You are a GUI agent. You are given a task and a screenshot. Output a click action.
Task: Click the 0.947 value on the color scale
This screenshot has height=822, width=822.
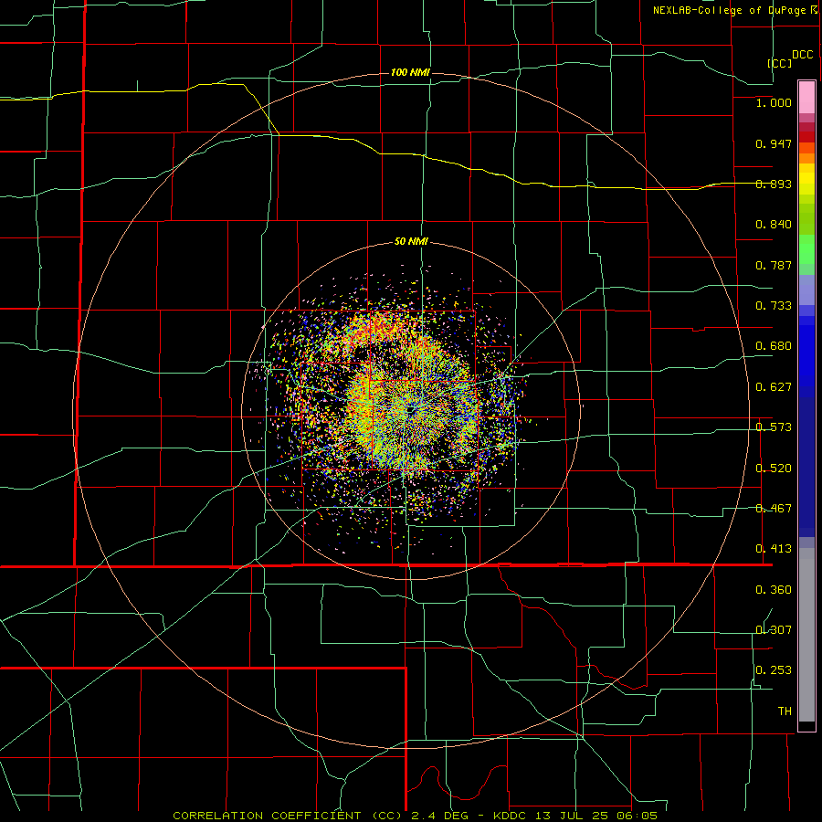774,143
